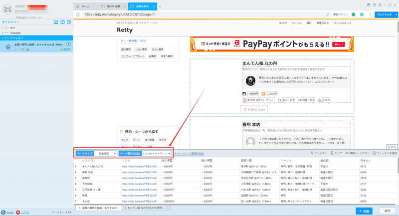399x216 pixels.
Task: Click the スクレイピング範囲を設定 link
Action: [x=189, y=154]
